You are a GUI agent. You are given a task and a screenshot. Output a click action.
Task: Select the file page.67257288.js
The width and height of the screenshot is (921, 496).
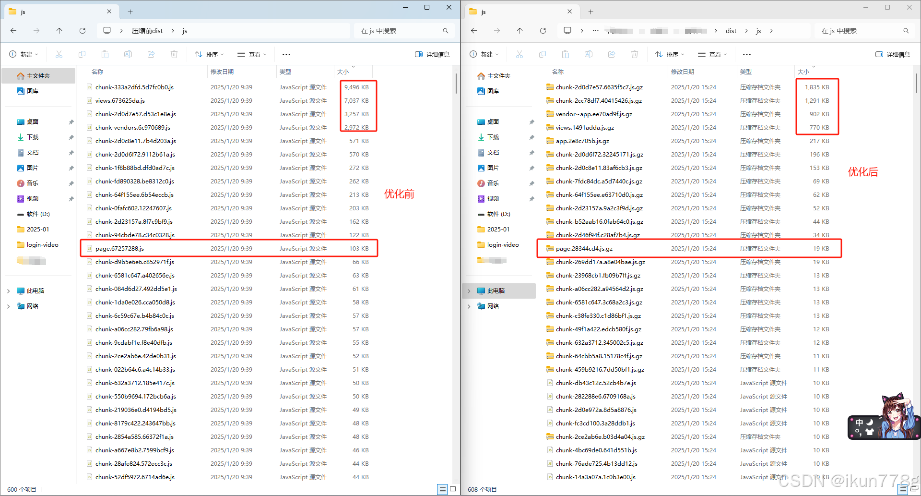click(x=121, y=248)
